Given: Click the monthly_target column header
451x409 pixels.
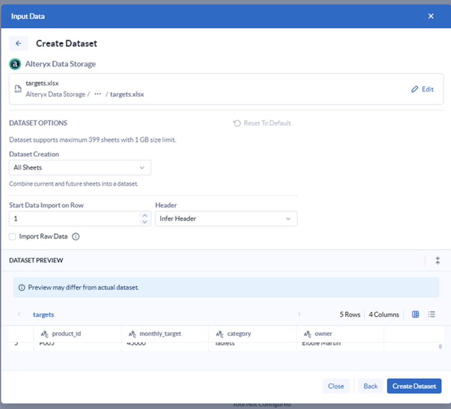Looking at the screenshot, I should (165, 334).
